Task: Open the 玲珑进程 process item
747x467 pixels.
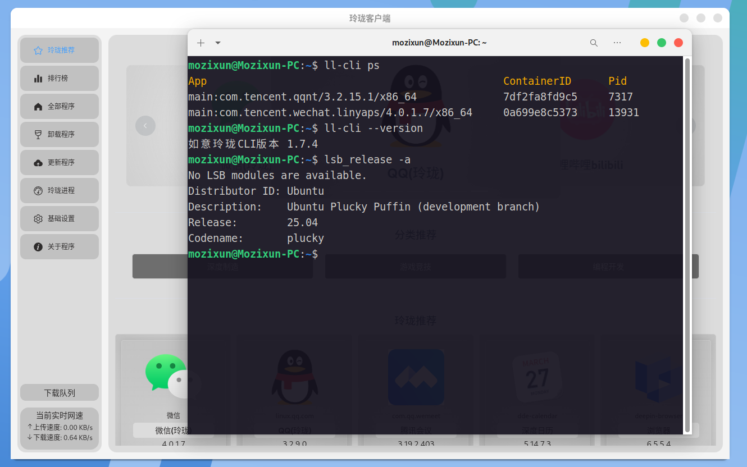Action: pyautogui.click(x=60, y=190)
